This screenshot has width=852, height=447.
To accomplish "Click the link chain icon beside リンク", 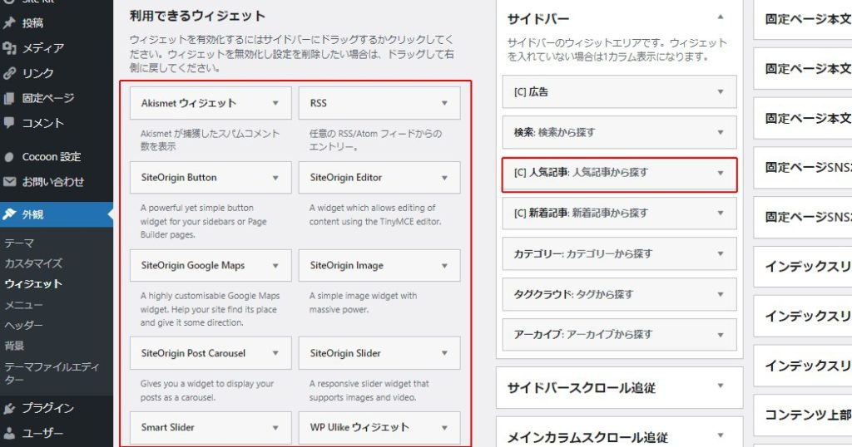I will pos(9,73).
